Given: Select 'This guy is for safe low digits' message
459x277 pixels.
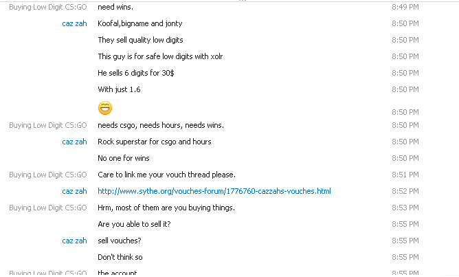Looking at the screenshot, I should tap(160, 56).
